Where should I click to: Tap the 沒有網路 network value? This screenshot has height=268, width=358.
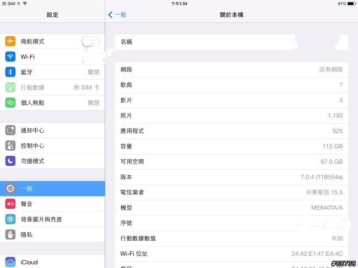pyautogui.click(x=331, y=69)
